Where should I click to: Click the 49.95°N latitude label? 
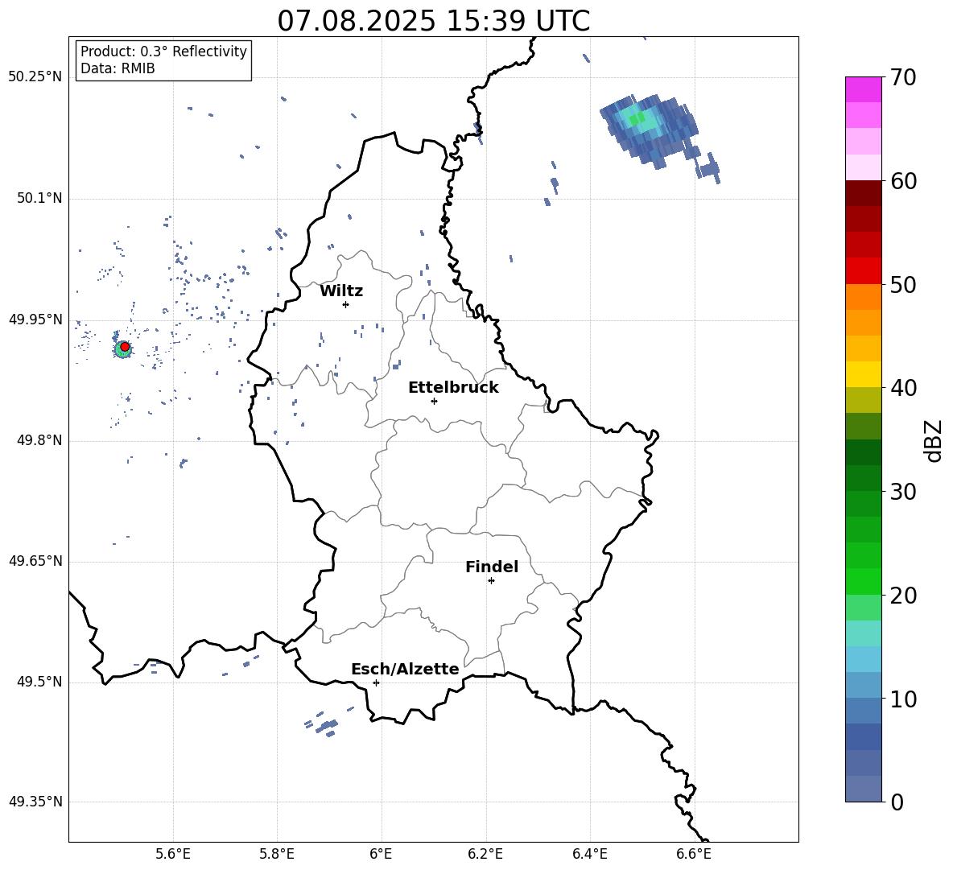click(35, 320)
